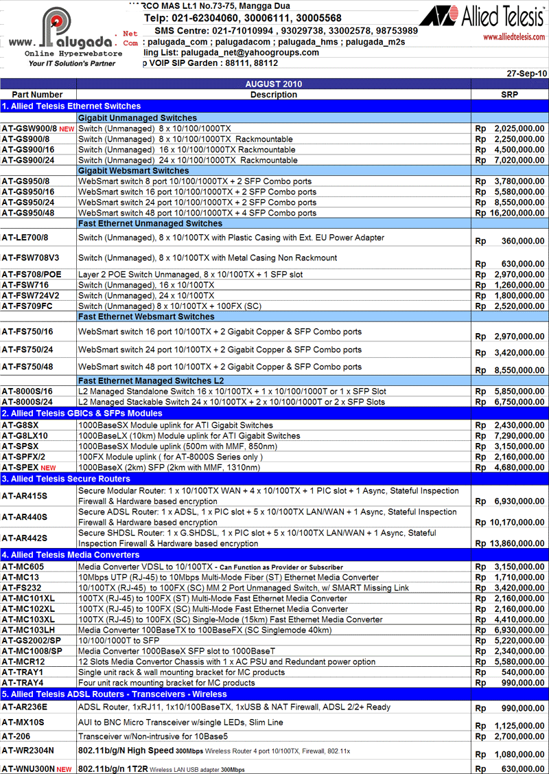Select the AT-GS950/48 description text
Screen dimensions: 549x774
point(198,213)
